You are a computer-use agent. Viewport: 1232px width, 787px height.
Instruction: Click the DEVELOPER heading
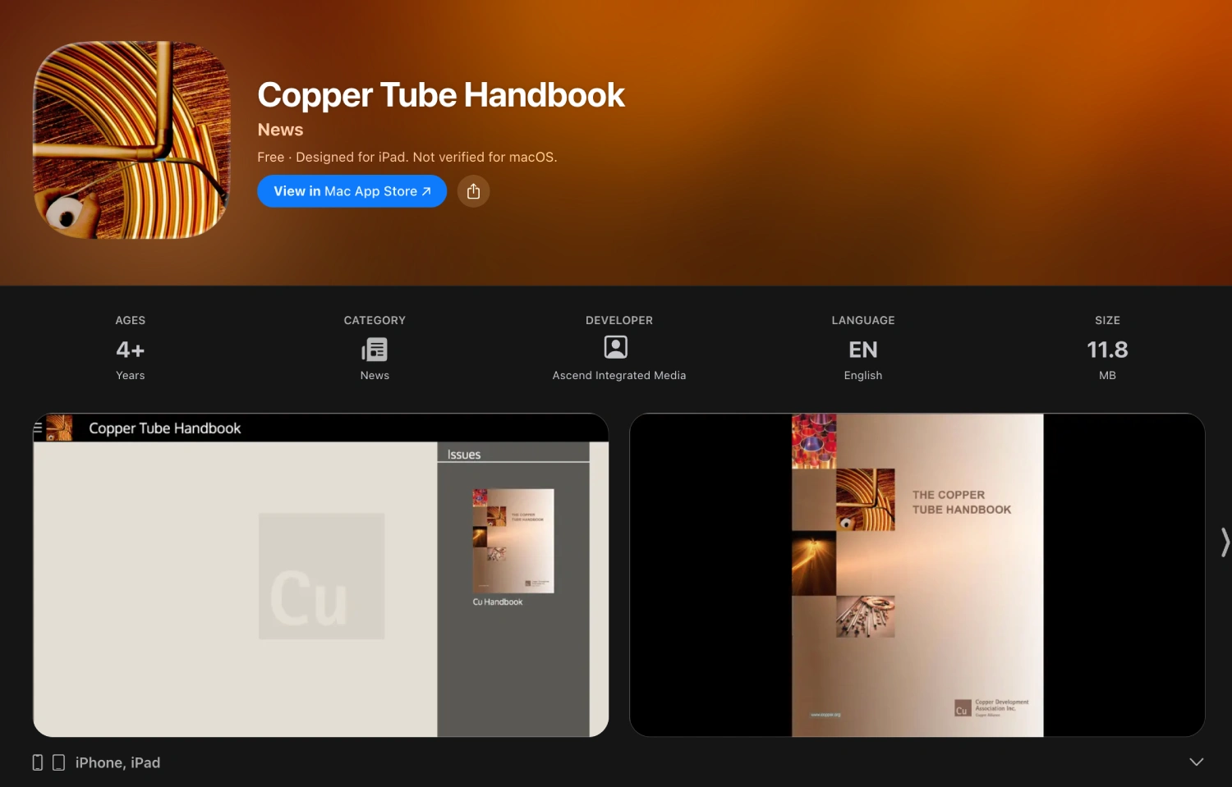[619, 320]
